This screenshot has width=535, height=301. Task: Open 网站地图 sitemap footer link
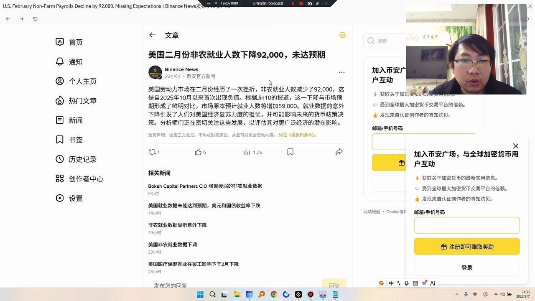(372, 212)
